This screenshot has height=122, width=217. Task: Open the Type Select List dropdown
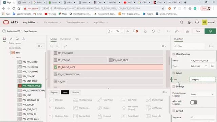tap(199, 66)
